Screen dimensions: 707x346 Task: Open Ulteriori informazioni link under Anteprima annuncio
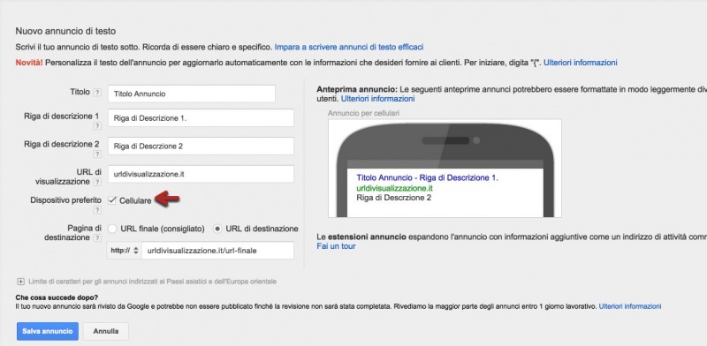(x=378, y=98)
